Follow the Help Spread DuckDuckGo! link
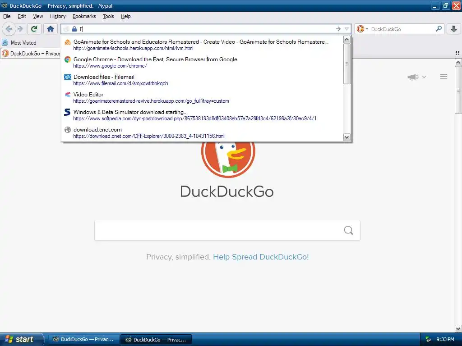Screen dimensions: 462x346 (261, 257)
